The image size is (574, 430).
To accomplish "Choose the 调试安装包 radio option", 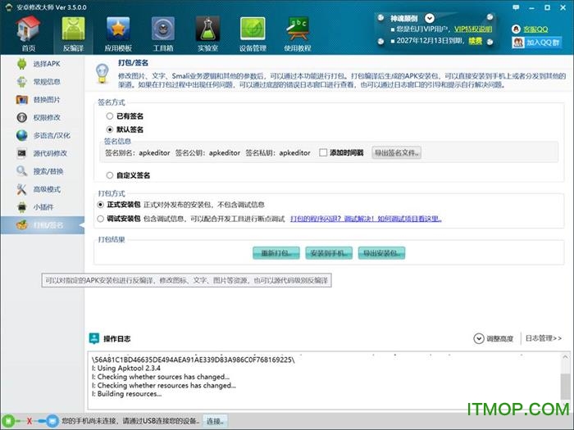I will tap(101, 219).
